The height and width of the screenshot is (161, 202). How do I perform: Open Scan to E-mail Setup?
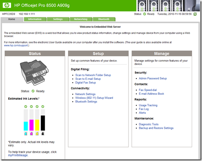click(x=88, y=79)
